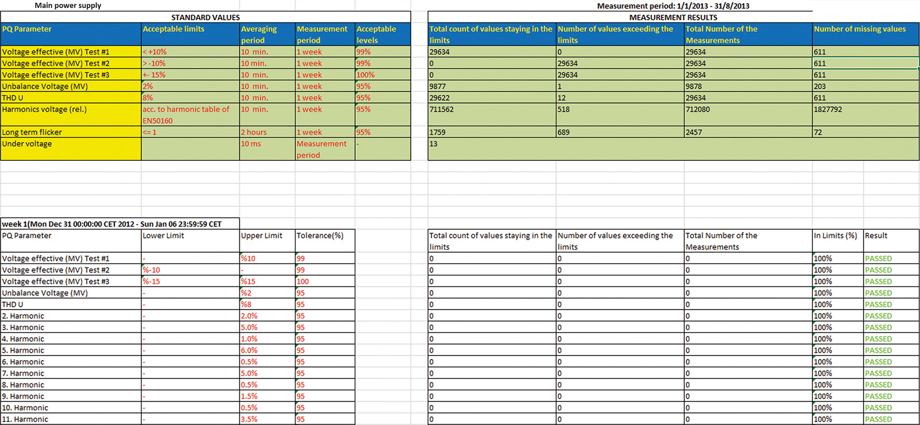
Task: Select the 'STANDARD VALUES' heading cell
Action: coord(206,17)
